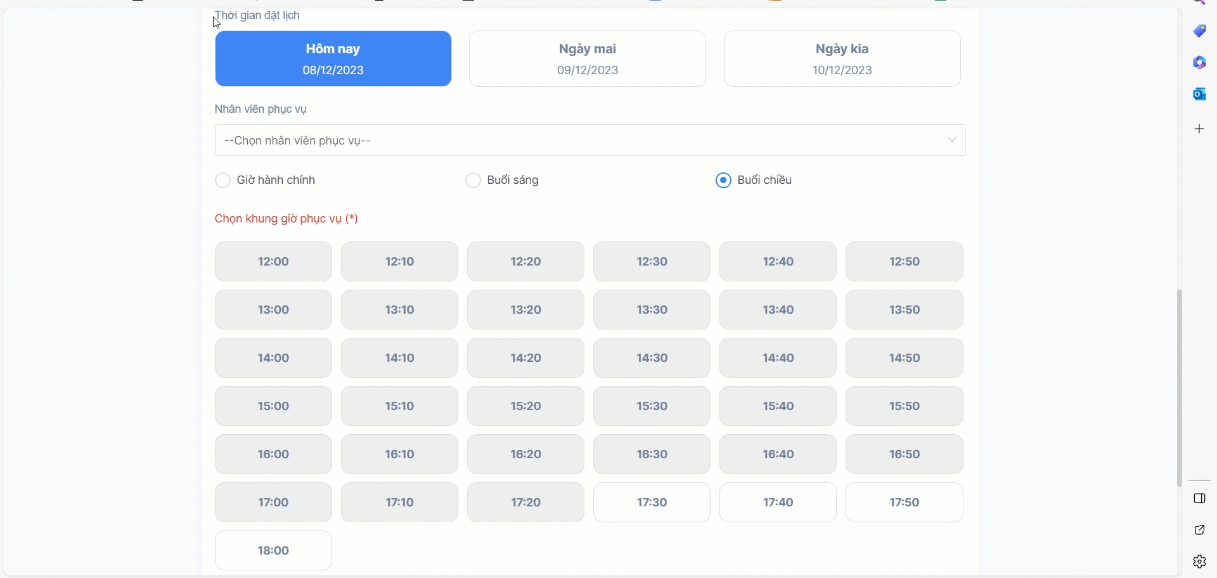The width and height of the screenshot is (1217, 578).
Task: Open sidebar settings gear icon
Action: pyautogui.click(x=1200, y=562)
